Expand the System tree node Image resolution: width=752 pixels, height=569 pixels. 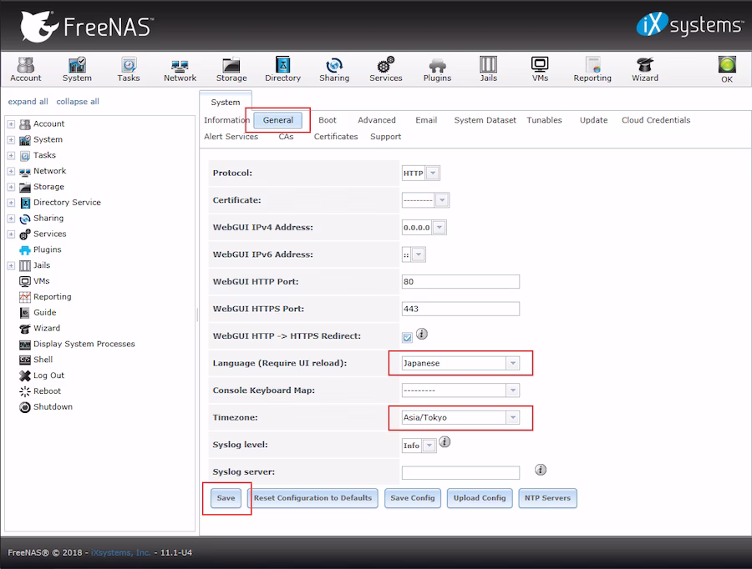(11, 140)
